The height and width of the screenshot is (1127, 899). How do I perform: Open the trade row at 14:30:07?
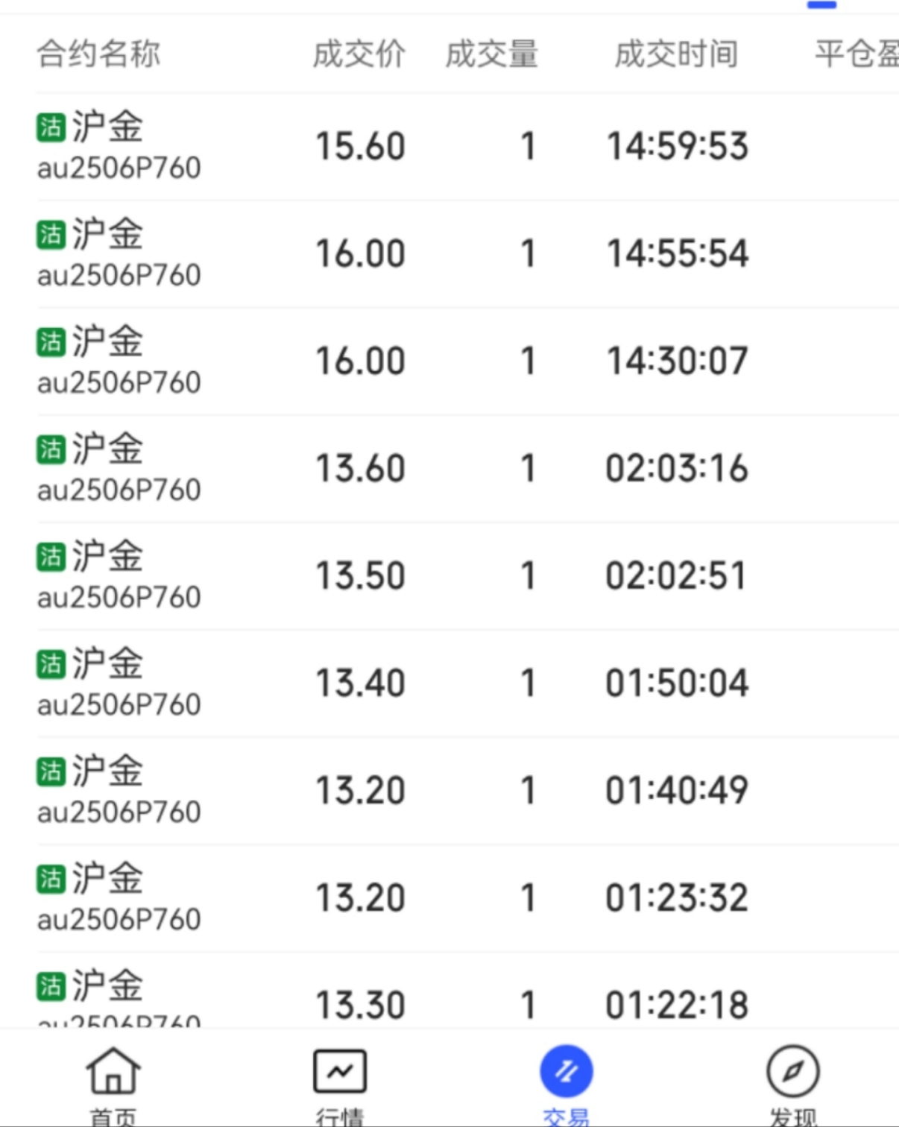tap(467, 362)
